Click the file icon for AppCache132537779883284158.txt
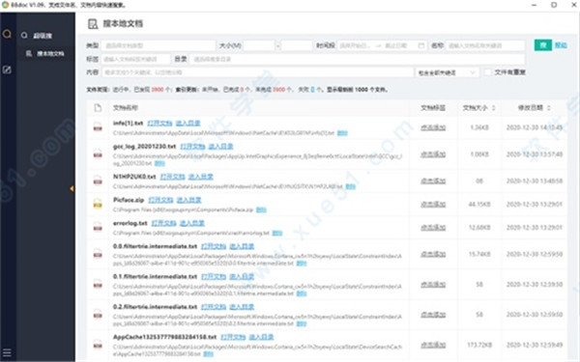 98,345
